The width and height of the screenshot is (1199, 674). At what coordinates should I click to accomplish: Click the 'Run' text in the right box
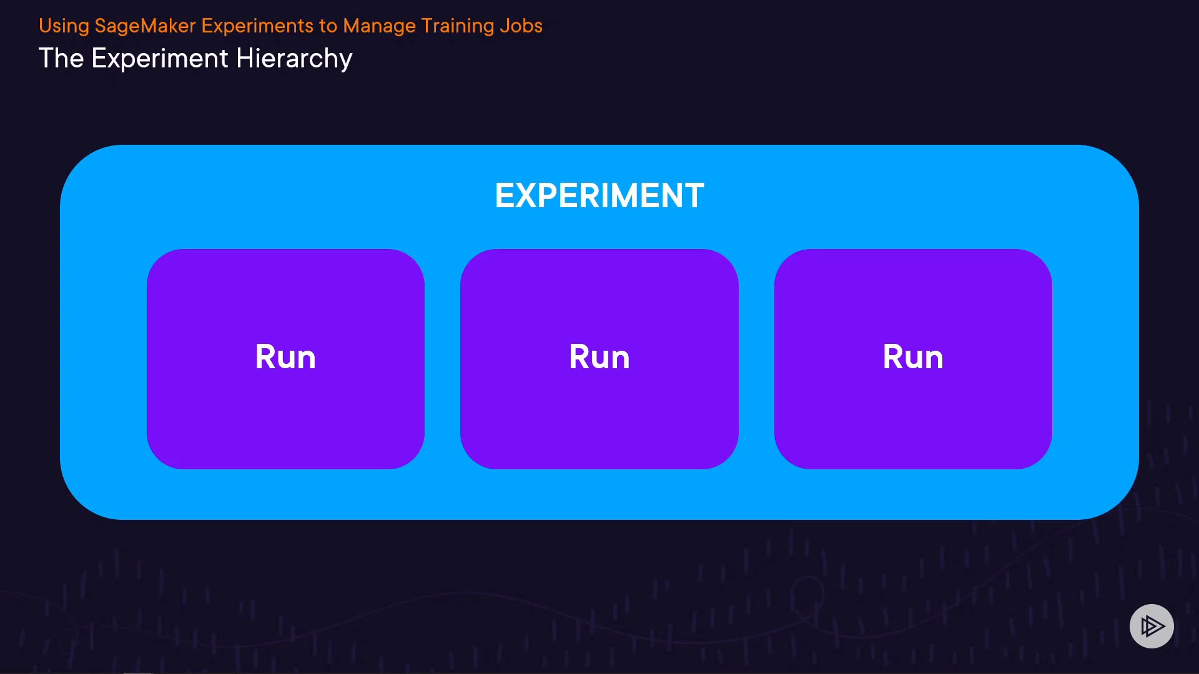[912, 357]
